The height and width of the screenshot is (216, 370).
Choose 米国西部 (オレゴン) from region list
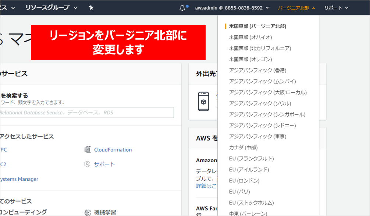coord(250,59)
